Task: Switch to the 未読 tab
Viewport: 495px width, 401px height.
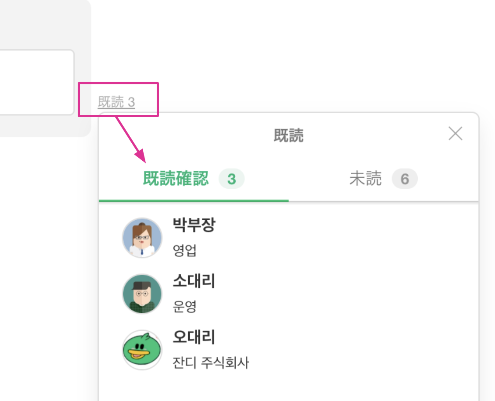Action: coord(365,179)
